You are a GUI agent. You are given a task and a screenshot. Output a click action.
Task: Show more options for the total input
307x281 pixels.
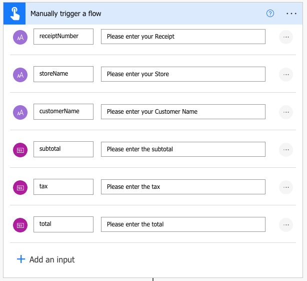[x=285, y=224]
